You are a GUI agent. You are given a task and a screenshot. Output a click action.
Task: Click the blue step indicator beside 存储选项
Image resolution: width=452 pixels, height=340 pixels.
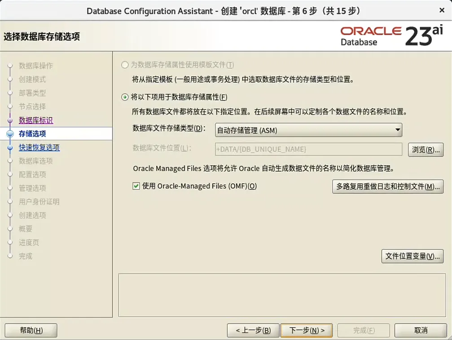pos(10,133)
